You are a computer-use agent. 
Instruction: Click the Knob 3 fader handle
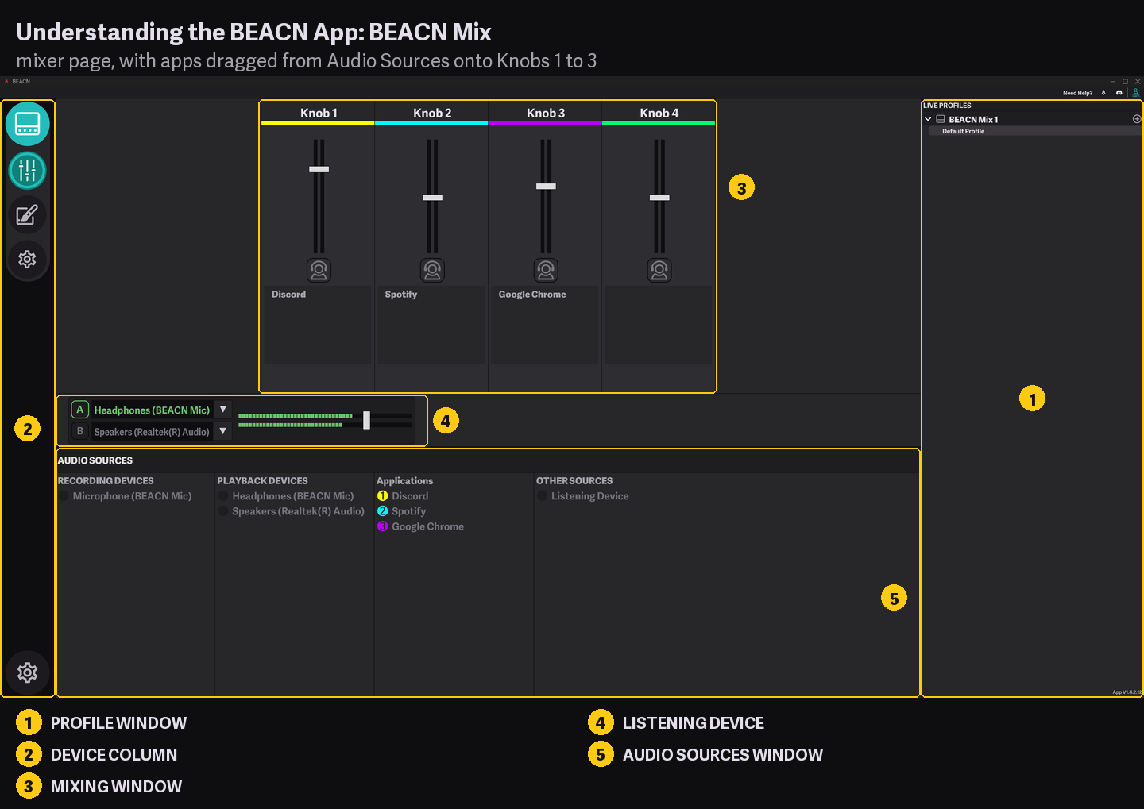546,187
